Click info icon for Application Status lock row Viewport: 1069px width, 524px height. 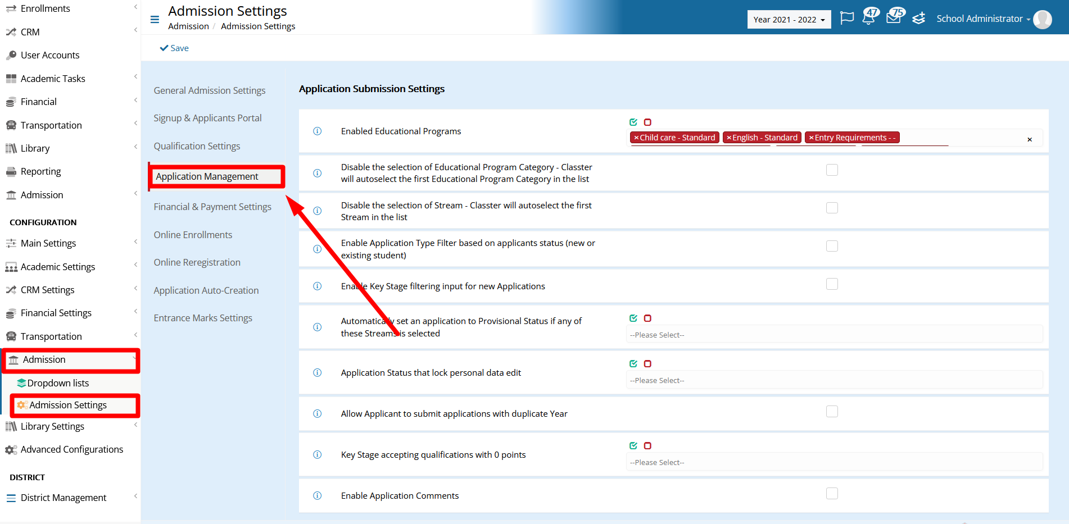[x=317, y=372]
